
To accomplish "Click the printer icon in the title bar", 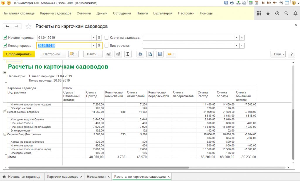I will 232,3.
